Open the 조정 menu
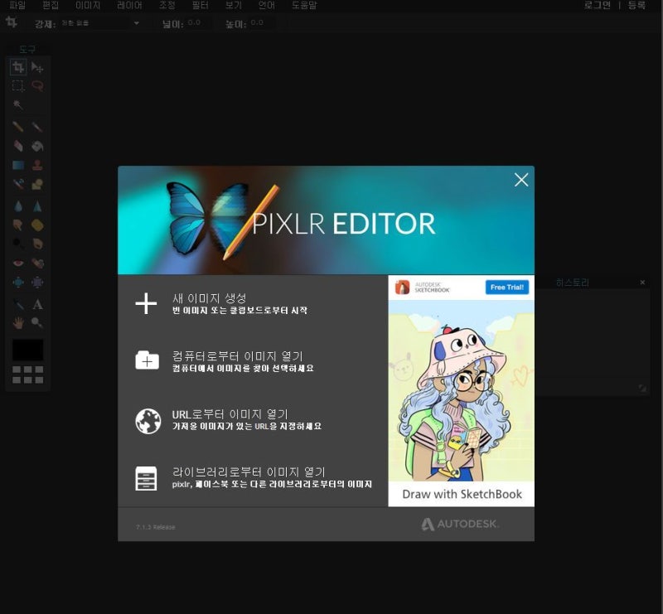Image resolution: width=663 pixels, height=614 pixels. (x=167, y=5)
